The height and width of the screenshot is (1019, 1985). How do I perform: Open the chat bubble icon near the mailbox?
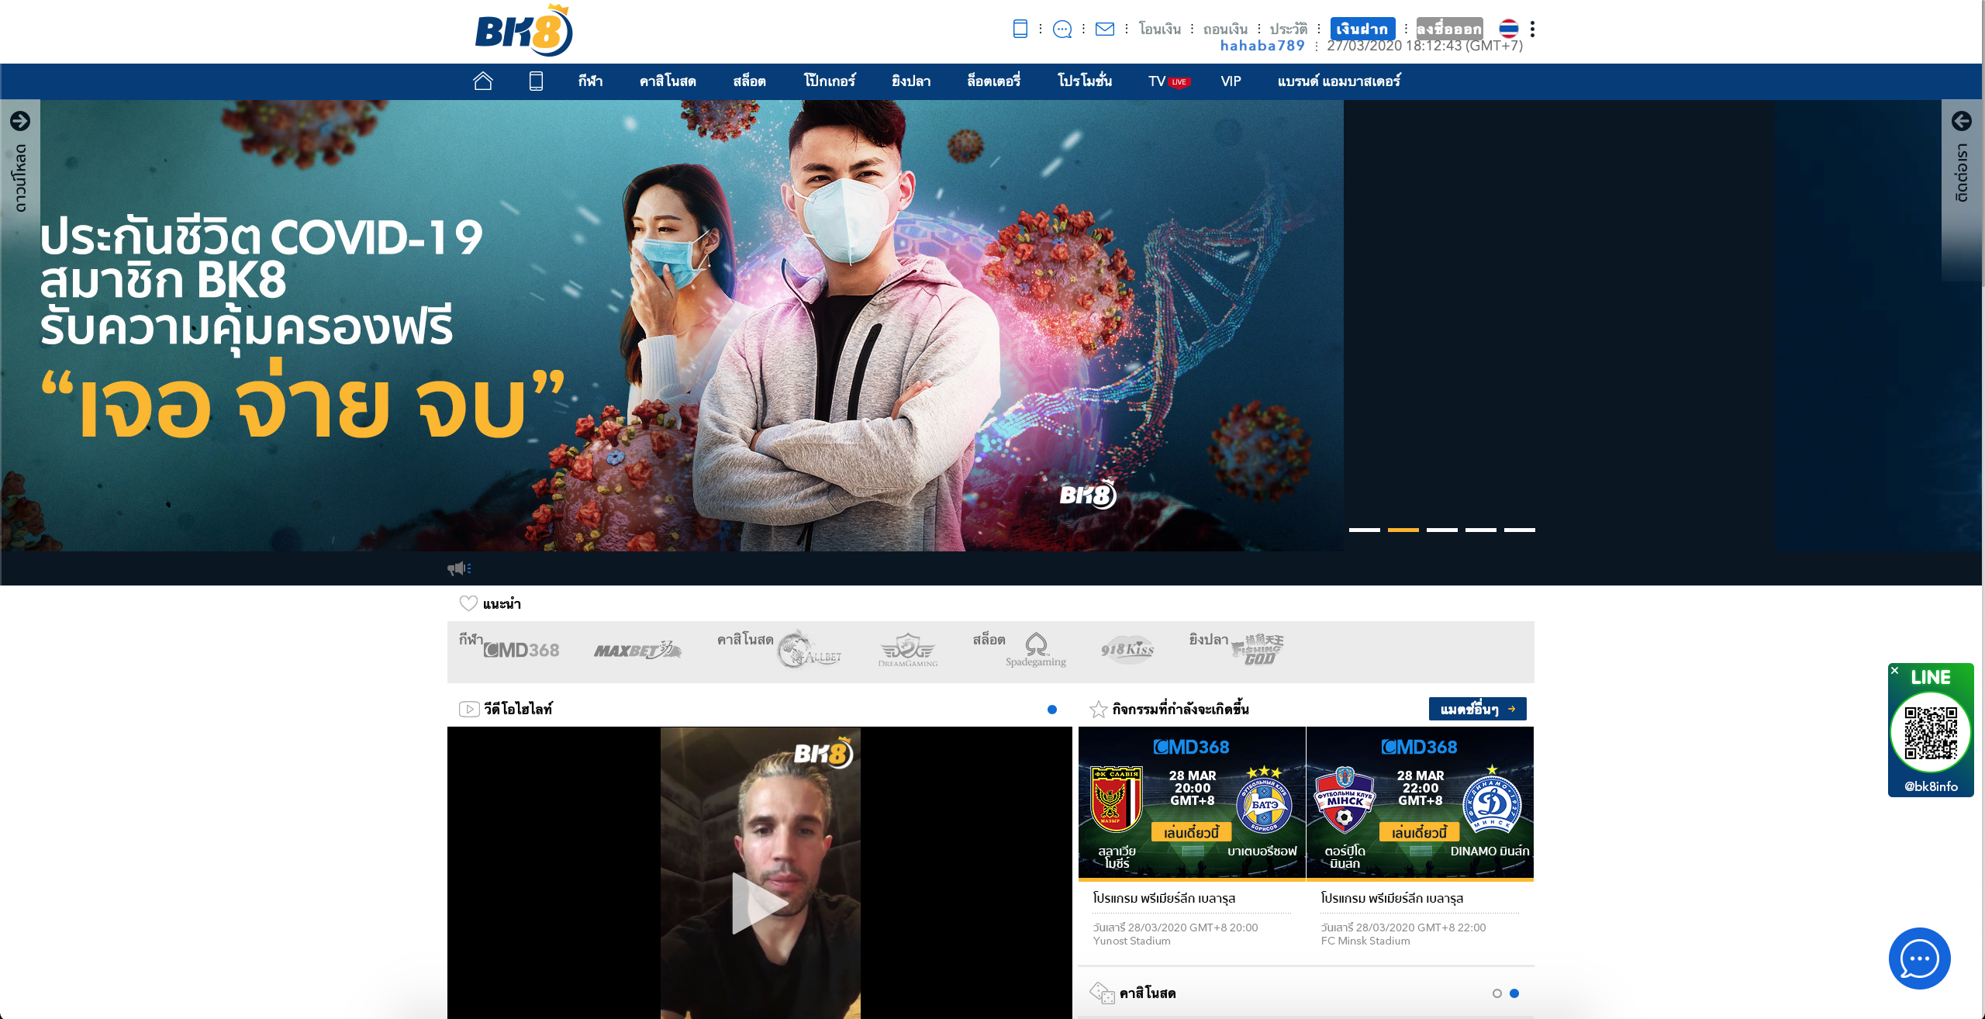pyautogui.click(x=1062, y=29)
